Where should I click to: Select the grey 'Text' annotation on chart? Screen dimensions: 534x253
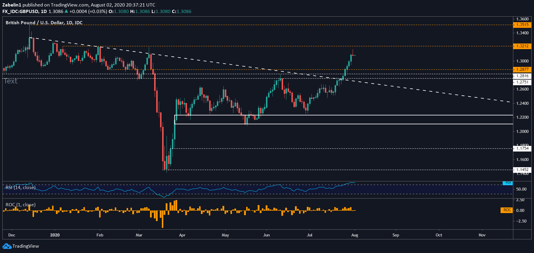point(11,81)
